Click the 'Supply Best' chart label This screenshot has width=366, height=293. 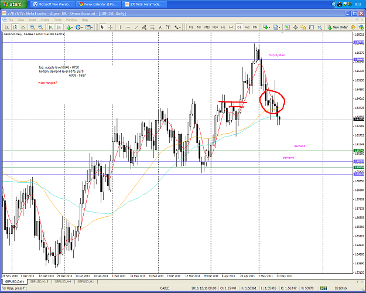pyautogui.click(x=277, y=55)
